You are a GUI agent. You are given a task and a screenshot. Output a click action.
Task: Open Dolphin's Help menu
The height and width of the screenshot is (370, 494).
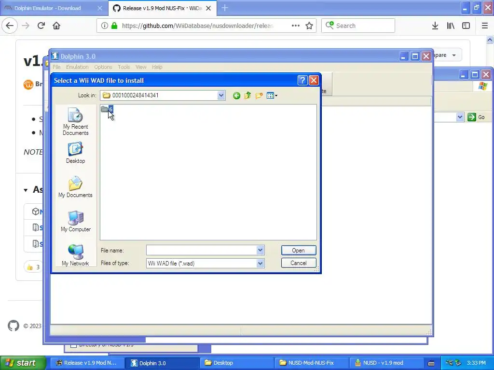point(157,67)
